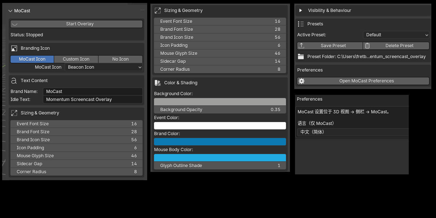Screen dimensions: 436x218
Task: Choose the No Icon branding option
Action: (x=120, y=59)
